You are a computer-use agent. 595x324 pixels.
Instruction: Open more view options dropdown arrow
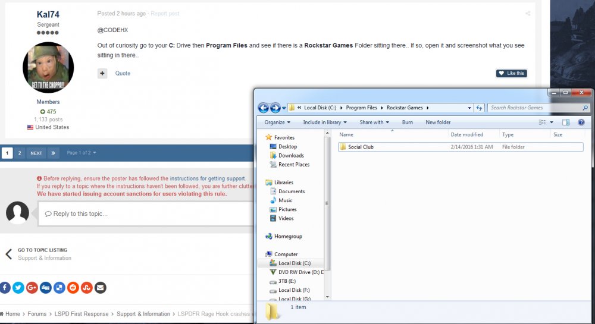[552, 122]
